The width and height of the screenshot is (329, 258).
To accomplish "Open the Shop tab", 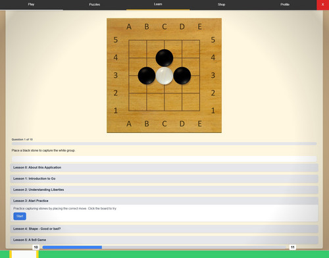I will click(x=221, y=5).
